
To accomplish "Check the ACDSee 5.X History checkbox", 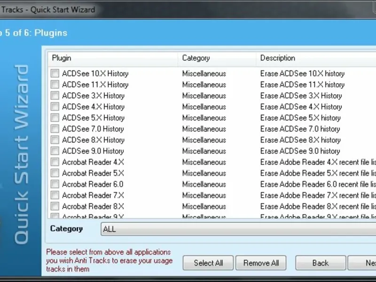I will pos(55,117).
